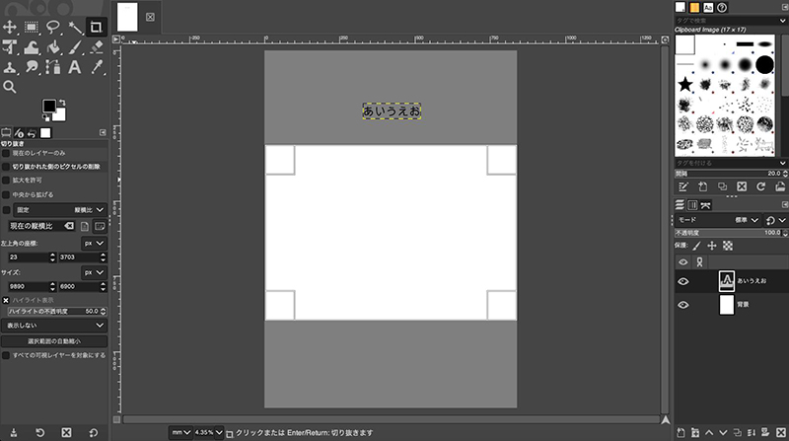This screenshot has height=441, width=789.
Task: Select the Bucket Fill tool
Action: [x=53, y=46]
